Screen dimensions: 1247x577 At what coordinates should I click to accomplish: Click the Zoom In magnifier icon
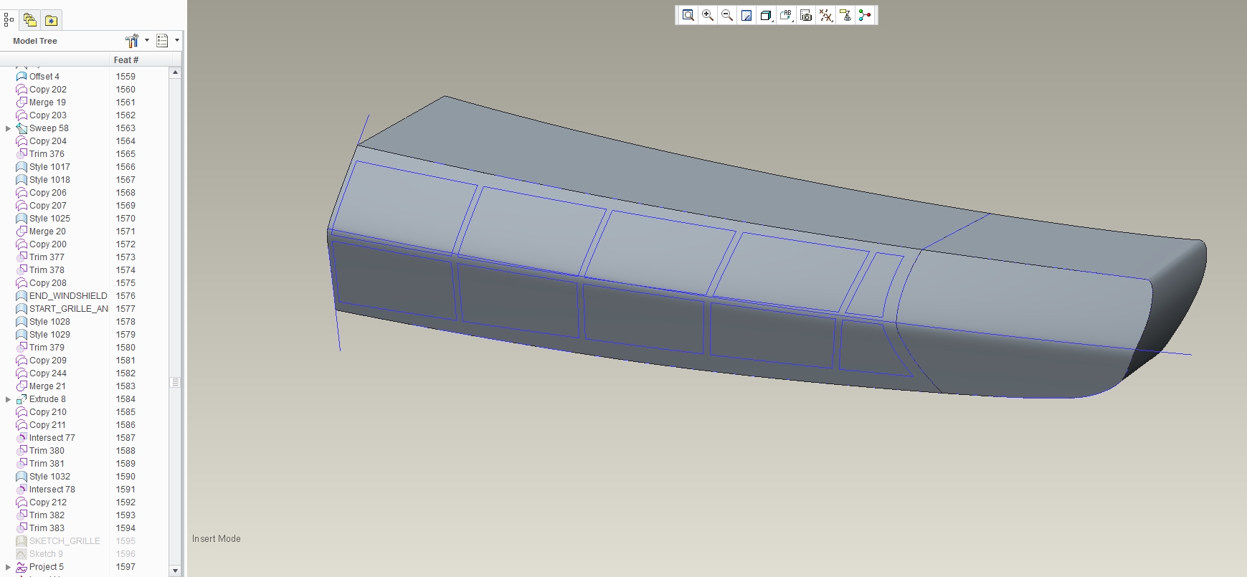(x=708, y=15)
